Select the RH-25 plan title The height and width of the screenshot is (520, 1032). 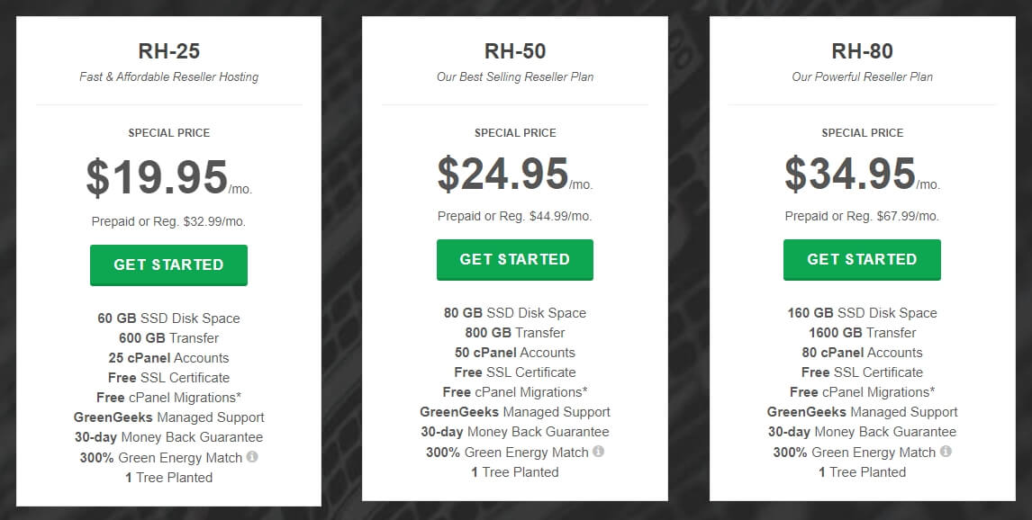(x=169, y=51)
